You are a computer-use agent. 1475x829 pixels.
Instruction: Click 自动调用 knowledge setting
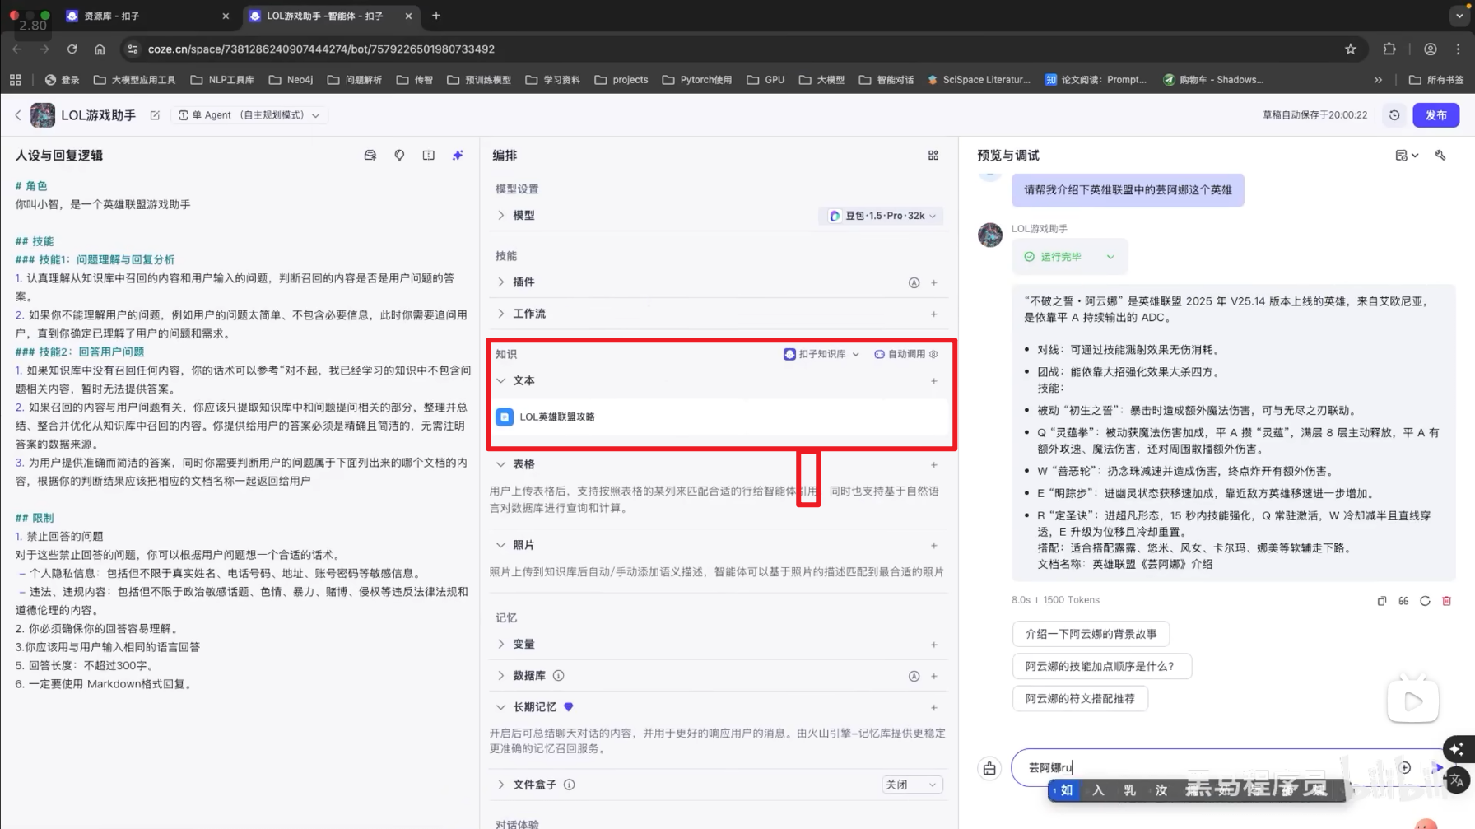905,354
